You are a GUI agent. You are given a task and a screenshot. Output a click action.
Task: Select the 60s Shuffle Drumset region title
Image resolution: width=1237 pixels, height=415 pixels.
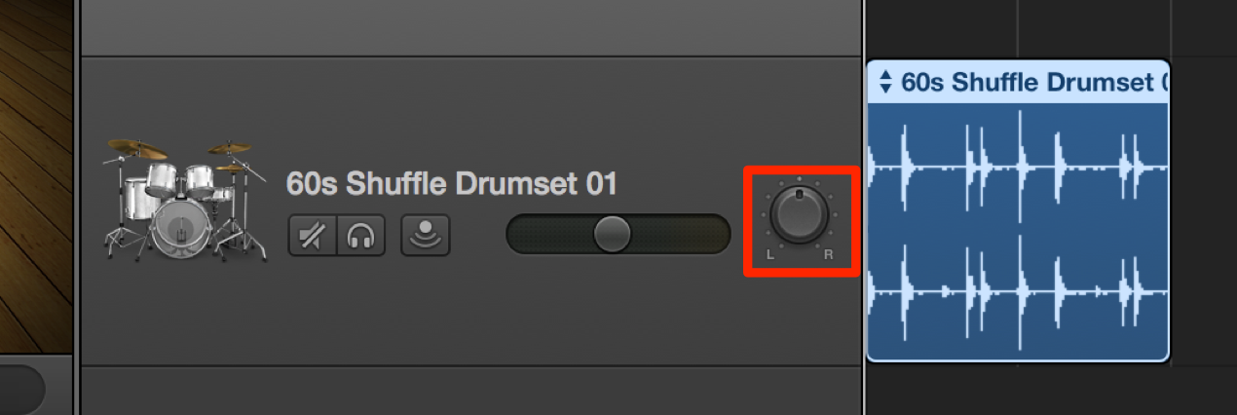(1034, 82)
